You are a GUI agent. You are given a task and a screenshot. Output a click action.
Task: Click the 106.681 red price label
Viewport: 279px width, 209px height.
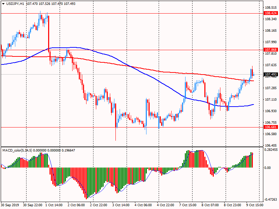tap(271, 127)
